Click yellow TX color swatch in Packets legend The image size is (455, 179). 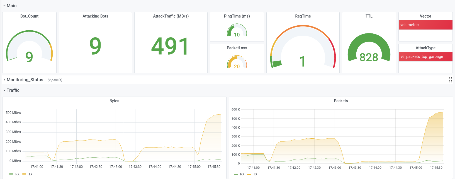[249, 174]
